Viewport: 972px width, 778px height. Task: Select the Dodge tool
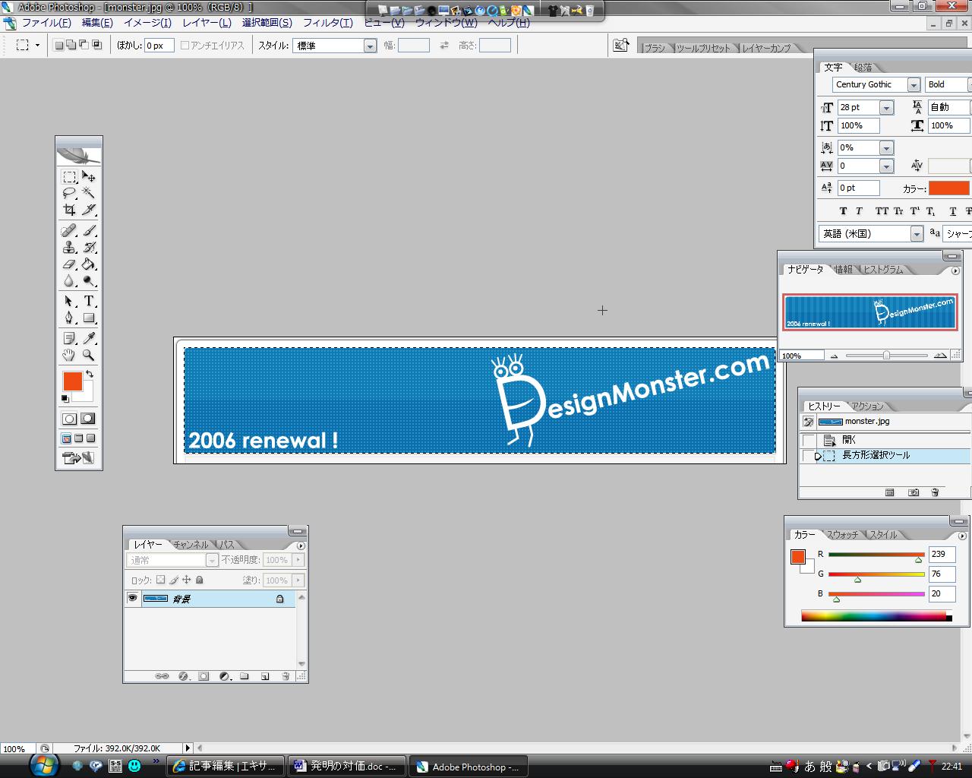point(89,280)
